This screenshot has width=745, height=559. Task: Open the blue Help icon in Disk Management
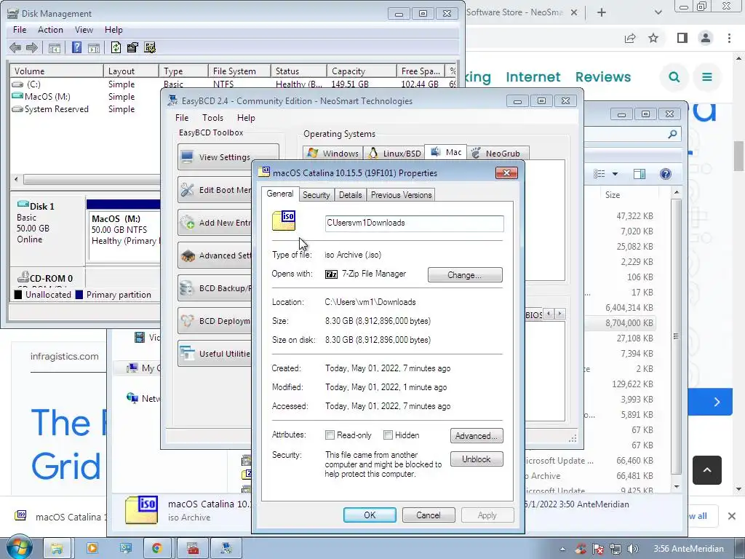click(76, 47)
